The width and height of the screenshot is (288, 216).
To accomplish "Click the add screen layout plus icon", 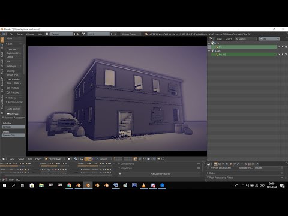I will (74, 34).
